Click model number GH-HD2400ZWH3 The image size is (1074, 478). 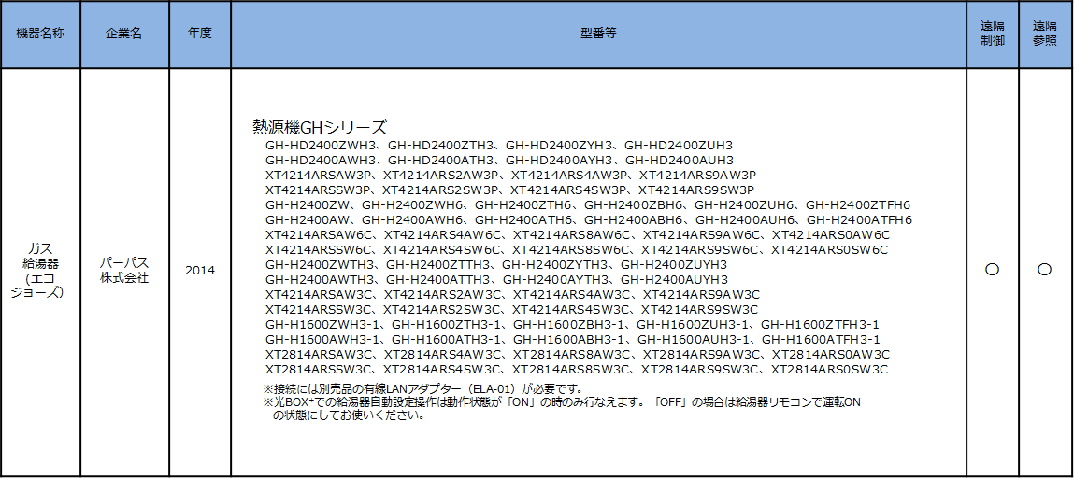(322, 145)
